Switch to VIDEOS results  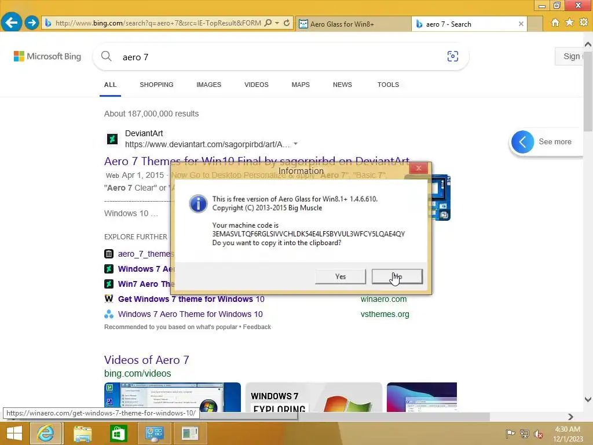point(257,85)
